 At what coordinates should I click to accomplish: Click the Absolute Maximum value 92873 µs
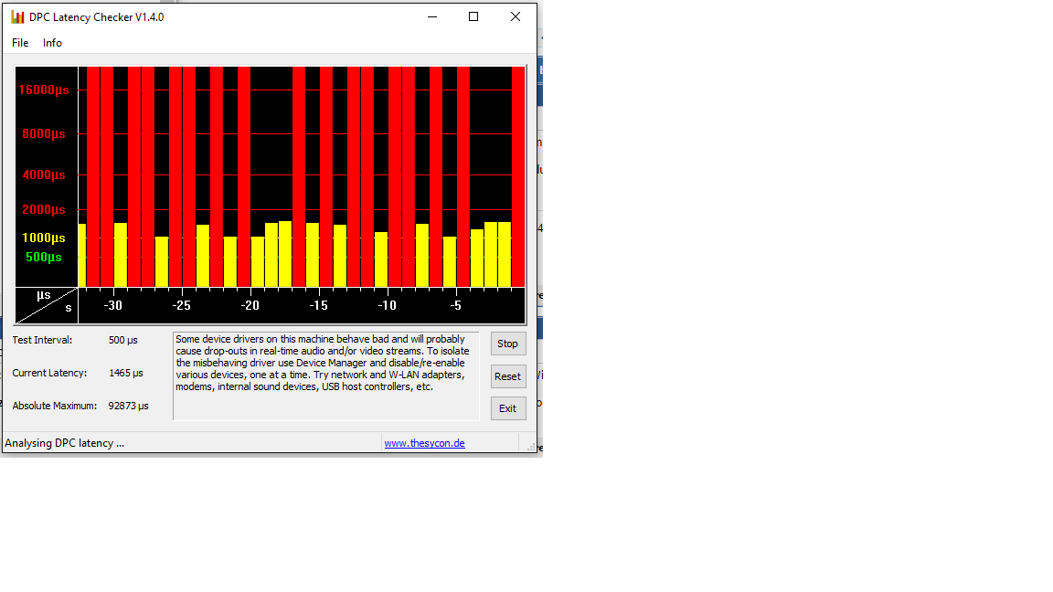[128, 406]
